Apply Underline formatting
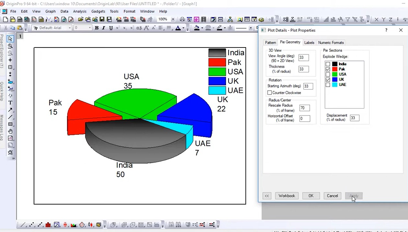This screenshot has width=408, height=232. [x=111, y=28]
